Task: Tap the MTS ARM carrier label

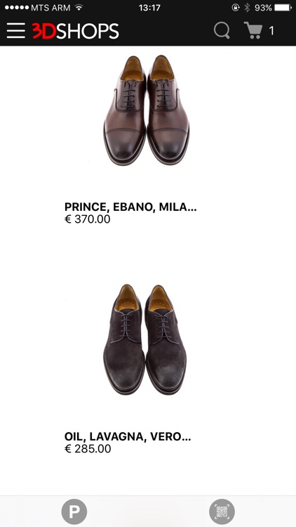Action: click(51, 8)
